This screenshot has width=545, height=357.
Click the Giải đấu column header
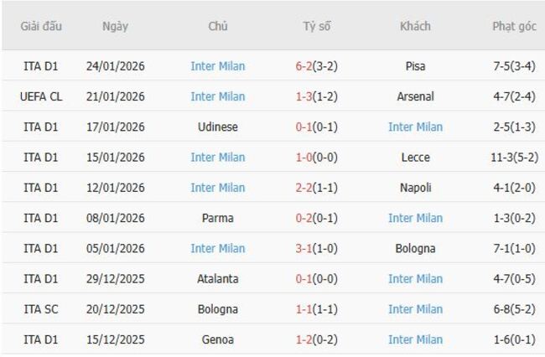(42, 26)
